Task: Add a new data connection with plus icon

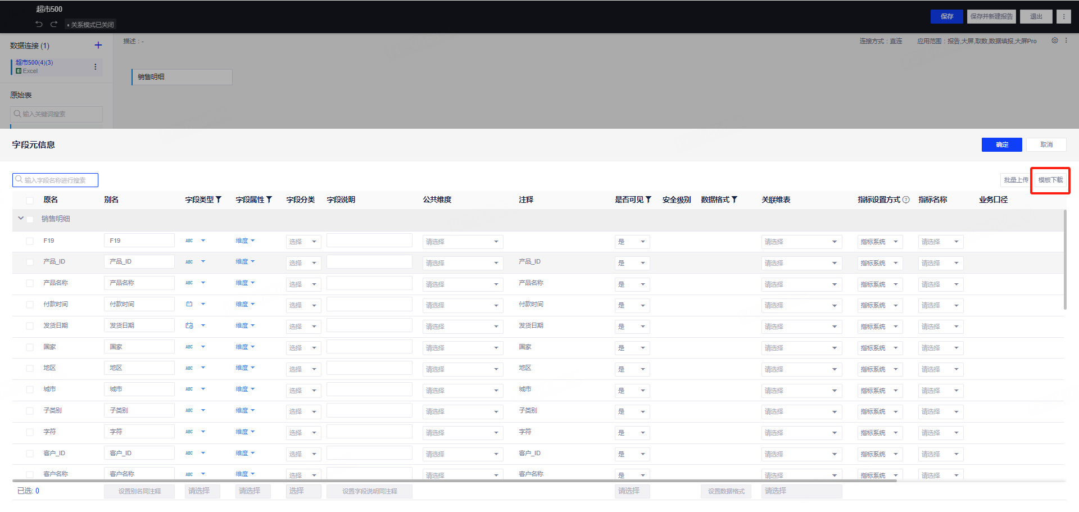Action: pos(98,46)
